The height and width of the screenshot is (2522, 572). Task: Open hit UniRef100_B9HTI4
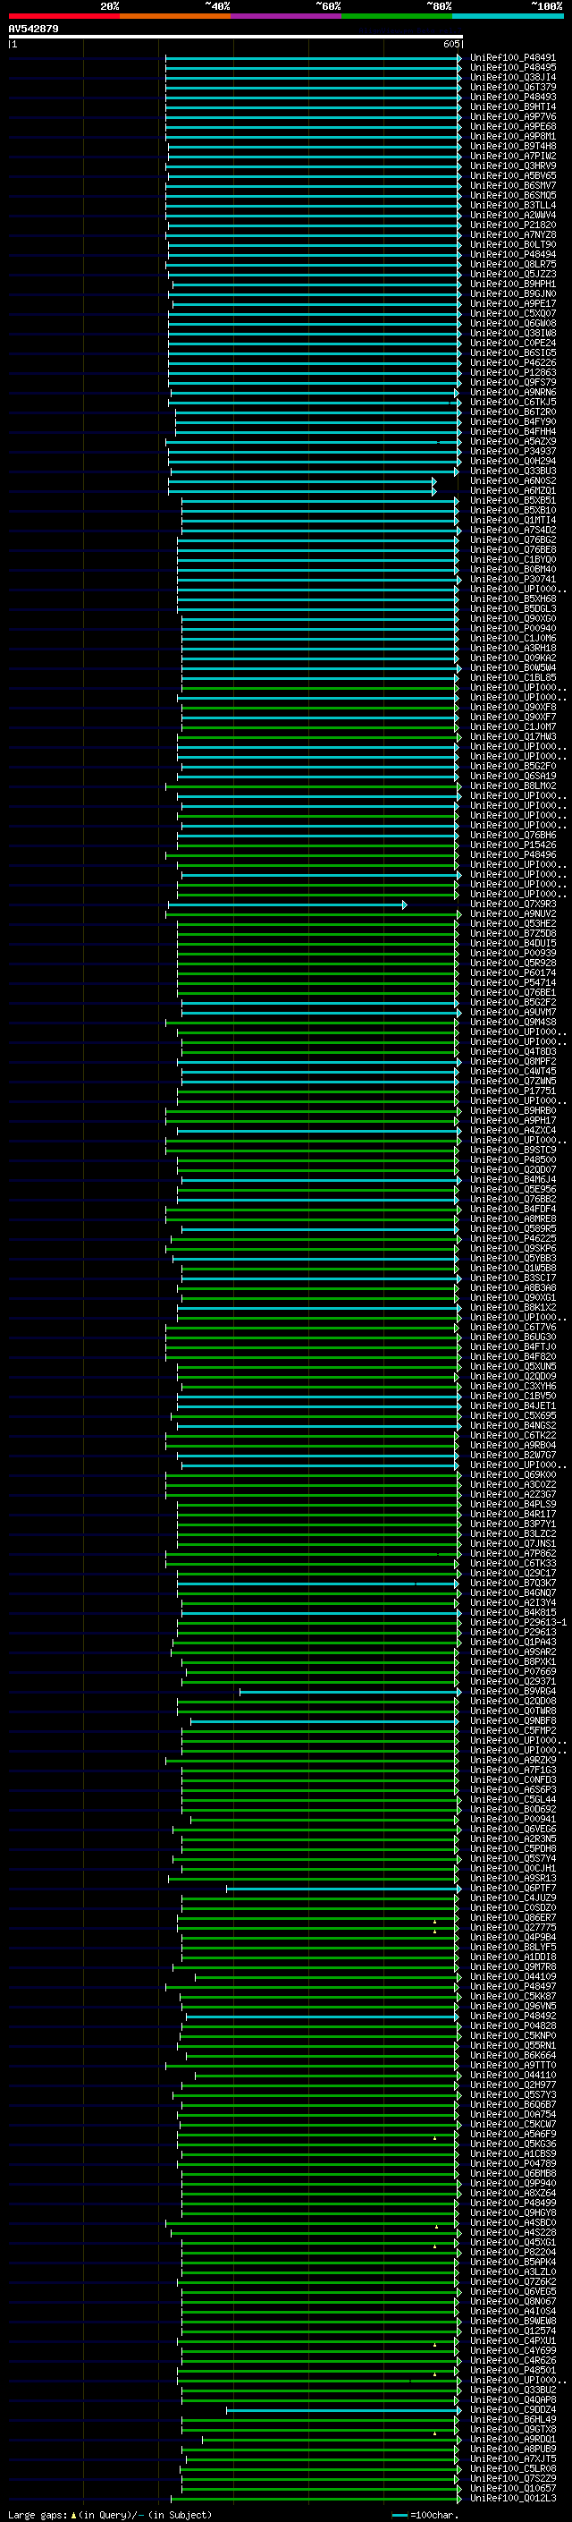point(513,106)
